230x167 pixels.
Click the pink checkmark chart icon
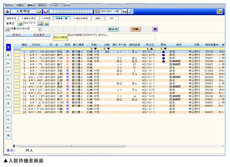coord(46,11)
